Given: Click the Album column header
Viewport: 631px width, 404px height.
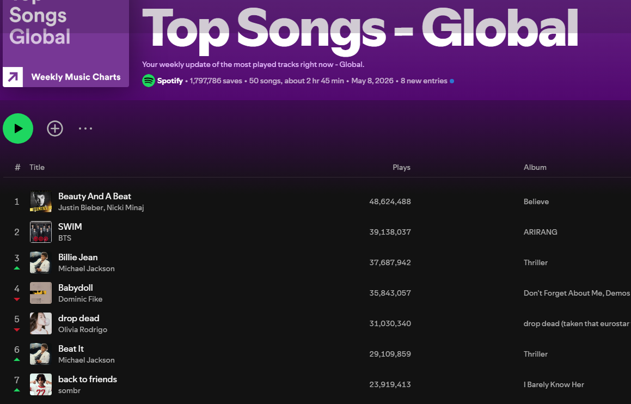Looking at the screenshot, I should point(535,167).
